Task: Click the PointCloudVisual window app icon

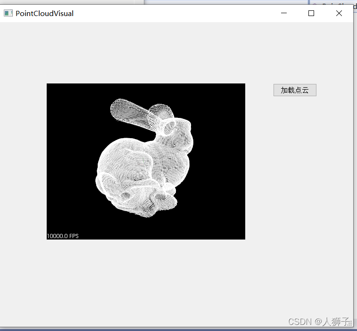Action: click(x=8, y=13)
